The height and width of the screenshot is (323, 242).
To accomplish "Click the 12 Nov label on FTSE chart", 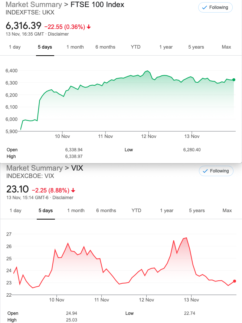I will tap(148, 136).
